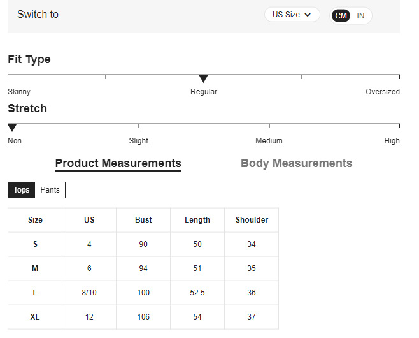
Task: Switch units to CM
Action: [x=341, y=15]
